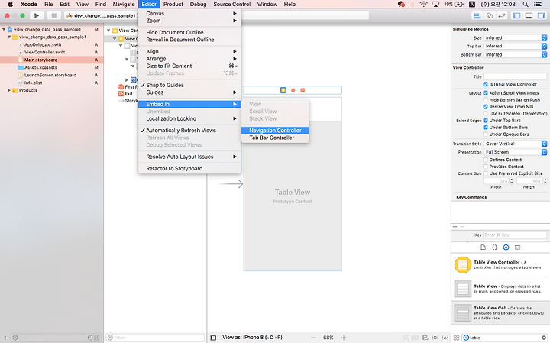Open the Top Bar dropdown
The height and width of the screenshot is (343, 550).
515,46
